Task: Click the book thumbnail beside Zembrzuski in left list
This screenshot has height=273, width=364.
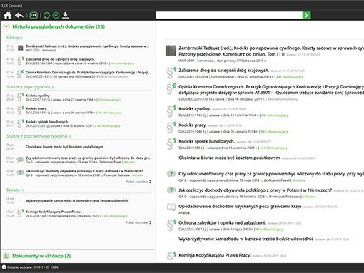Action: (21, 48)
